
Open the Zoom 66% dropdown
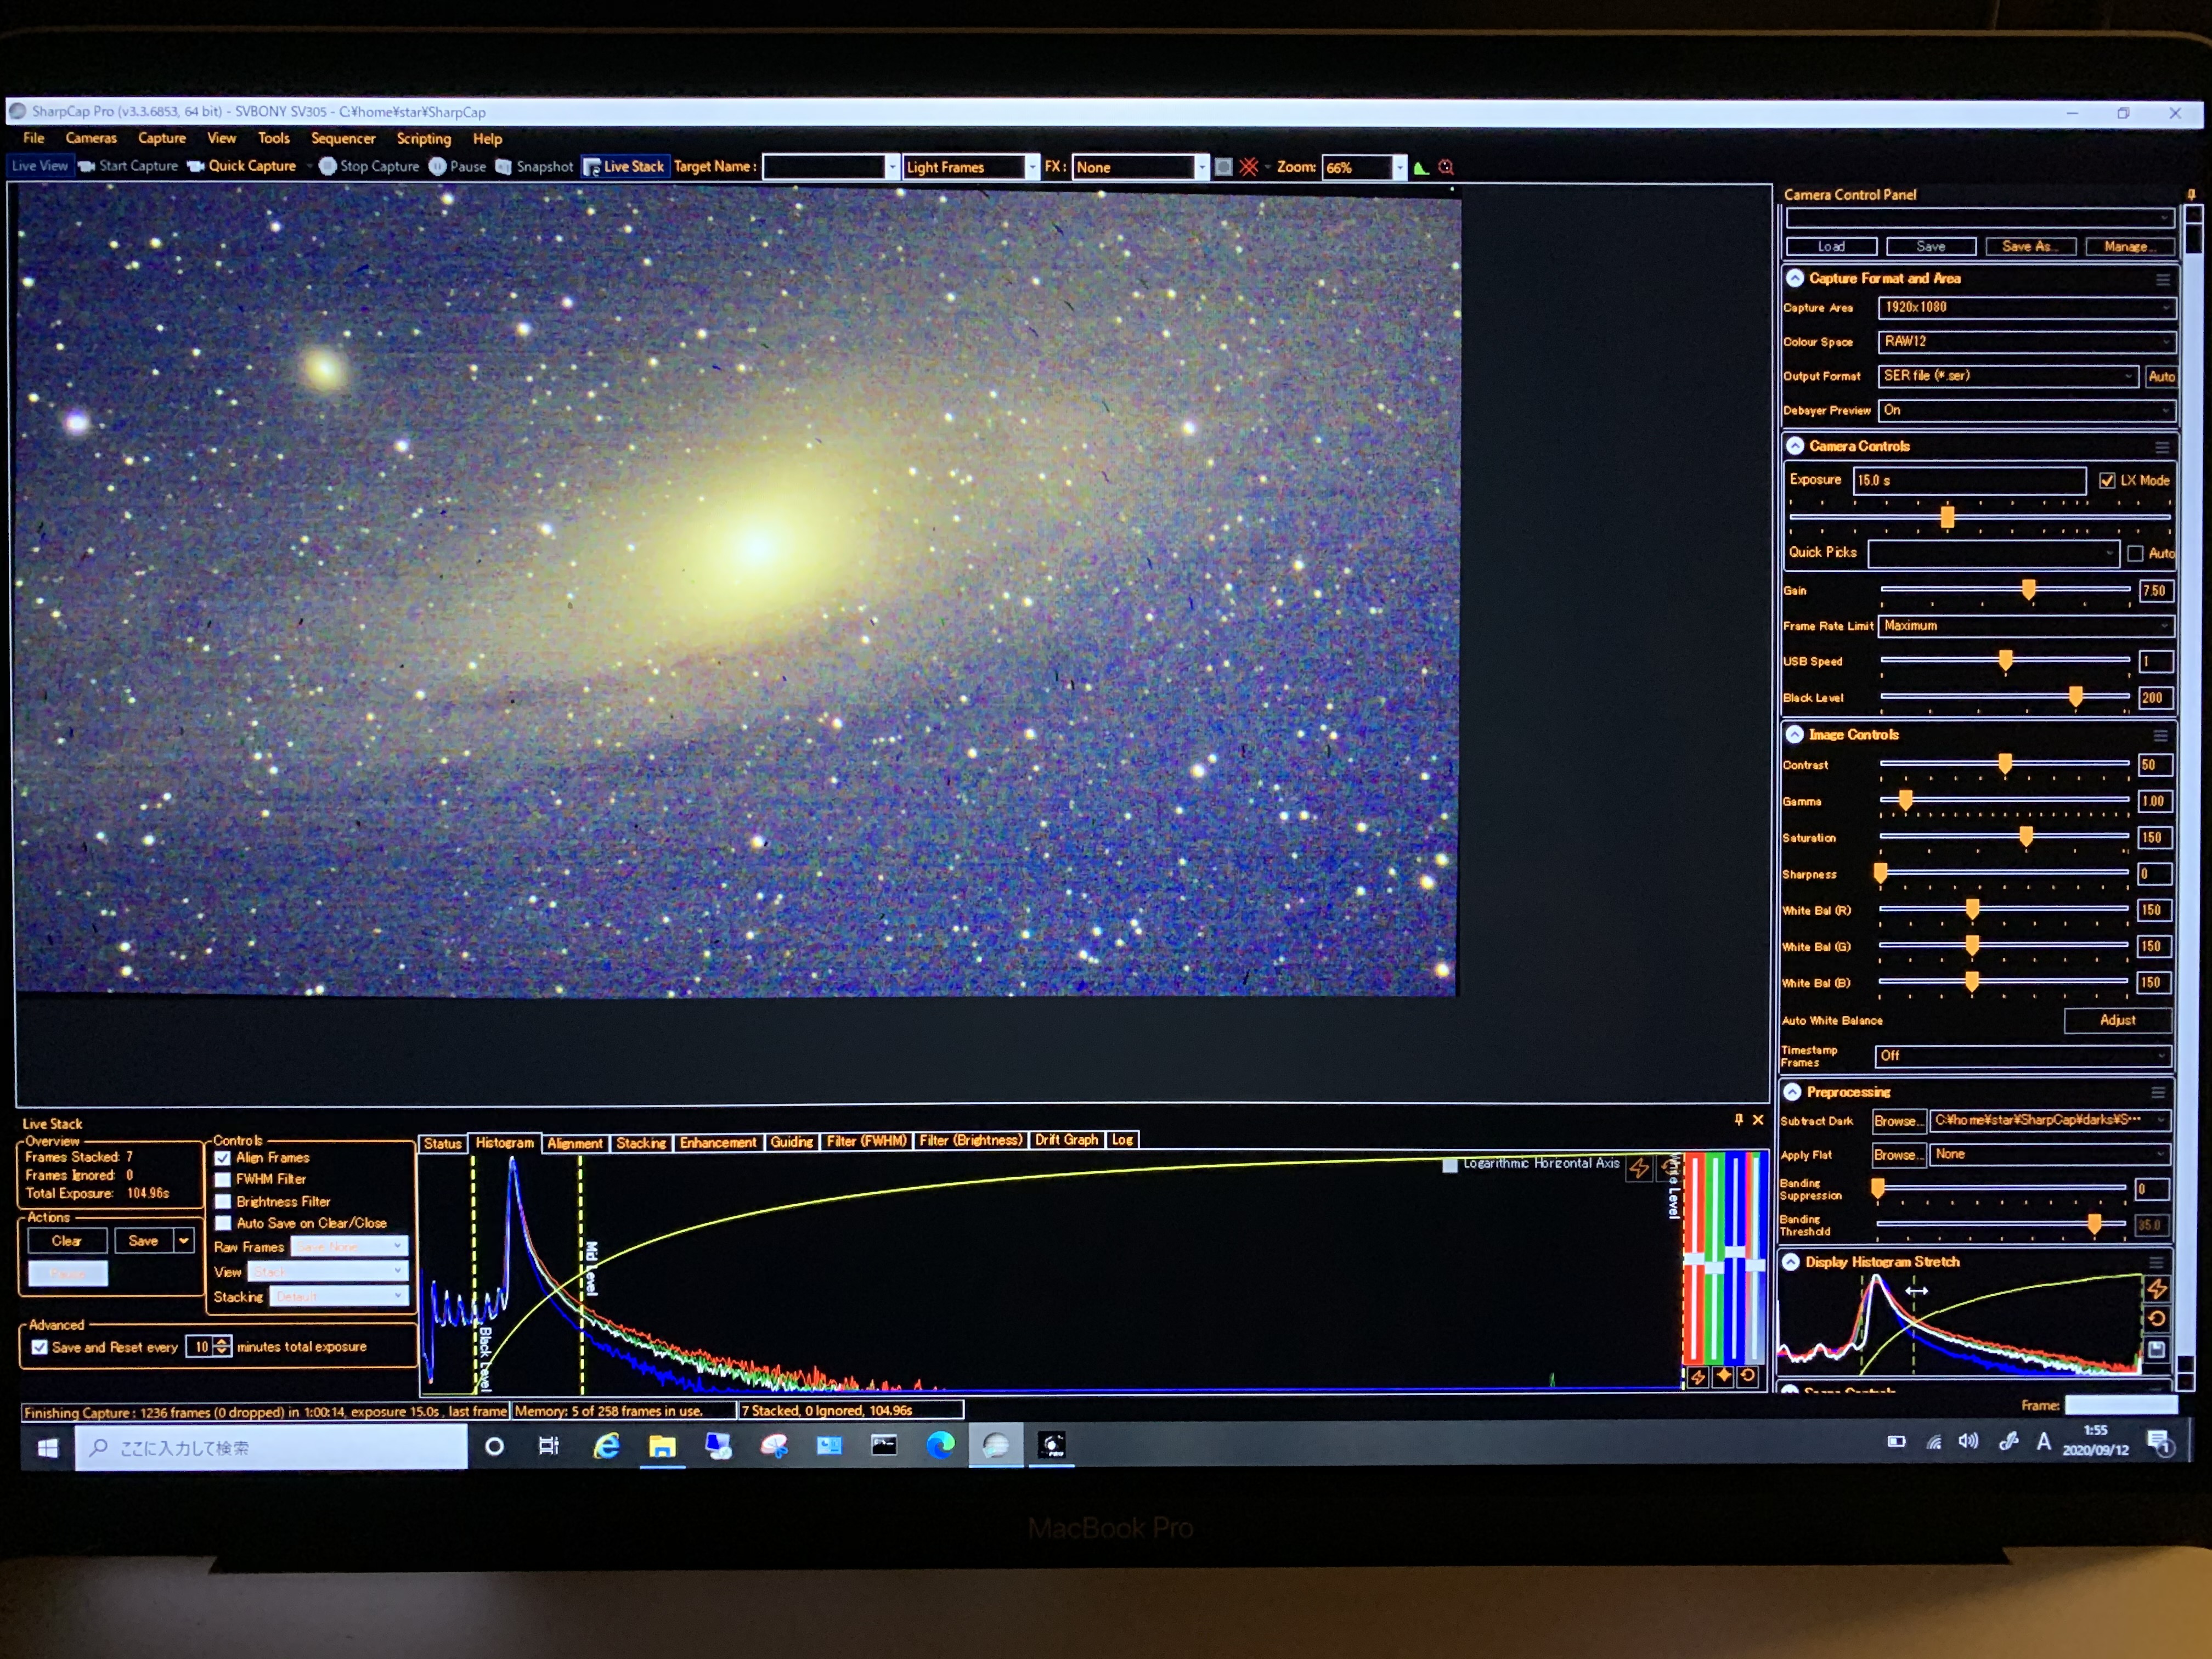pyautogui.click(x=1365, y=167)
